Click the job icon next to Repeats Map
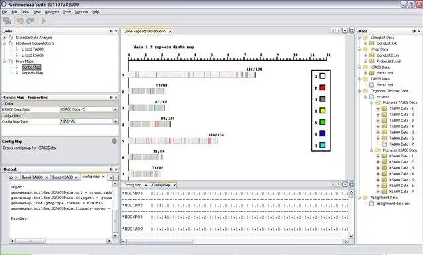This screenshot has height=255, width=423. 17,73
